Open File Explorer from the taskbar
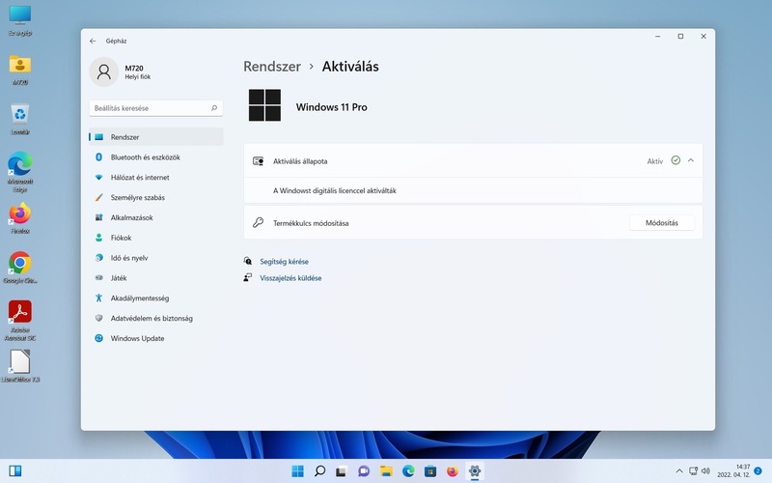The height and width of the screenshot is (483, 772). 386,471
